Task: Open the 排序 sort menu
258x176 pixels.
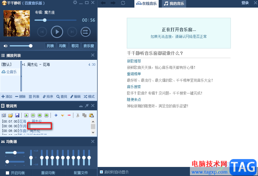Action: [48, 97]
